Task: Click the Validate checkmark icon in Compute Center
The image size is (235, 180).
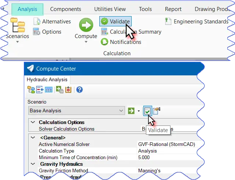Action: (147, 110)
